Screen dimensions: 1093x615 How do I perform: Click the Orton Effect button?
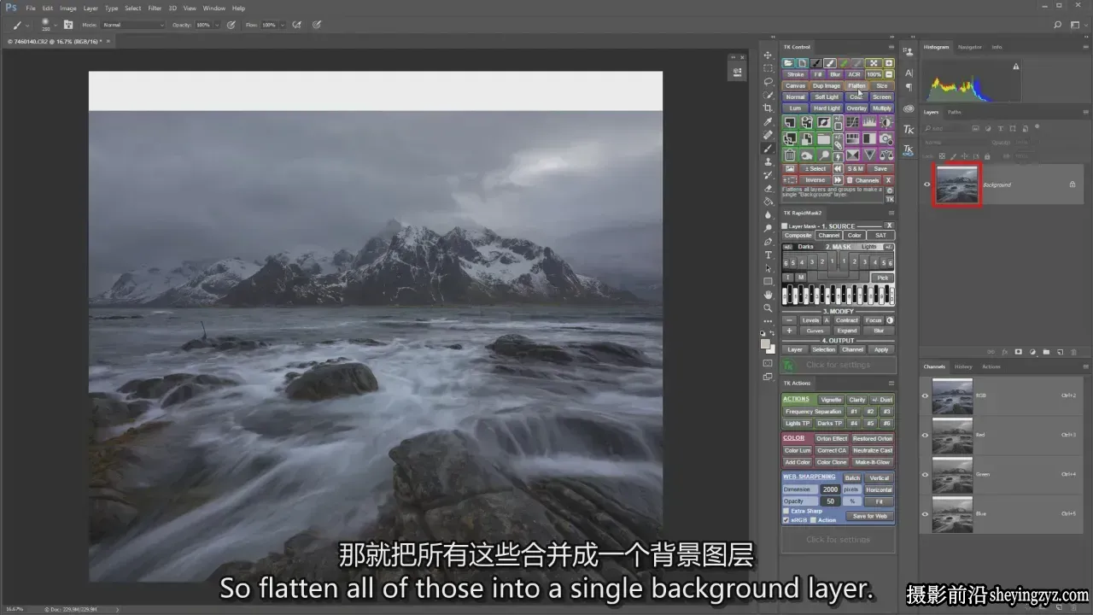(831, 438)
